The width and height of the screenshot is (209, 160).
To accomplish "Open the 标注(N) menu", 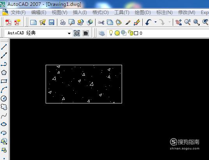I will point(164,12).
